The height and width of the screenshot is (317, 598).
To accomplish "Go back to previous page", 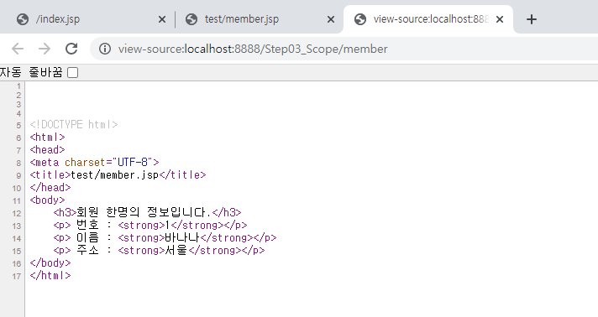I will pos(18,49).
